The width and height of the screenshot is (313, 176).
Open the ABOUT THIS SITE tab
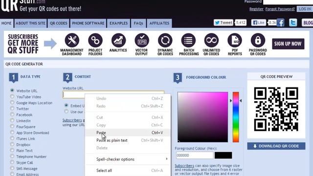click(x=30, y=23)
